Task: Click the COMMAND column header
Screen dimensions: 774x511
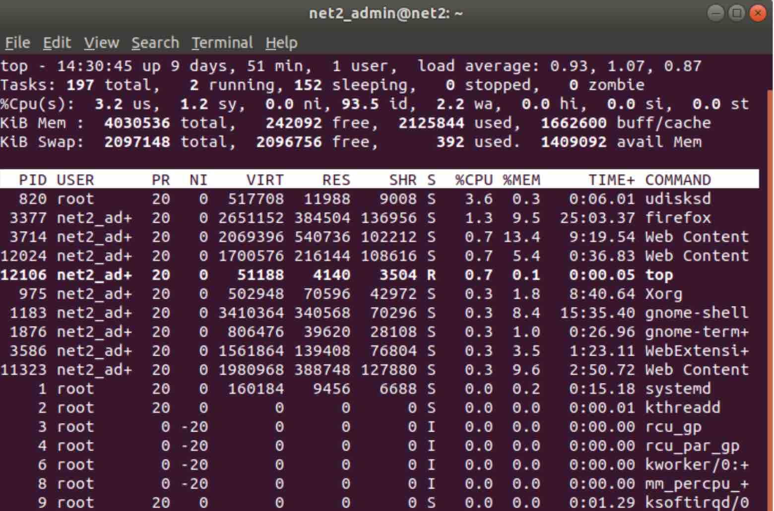Action: (678, 180)
